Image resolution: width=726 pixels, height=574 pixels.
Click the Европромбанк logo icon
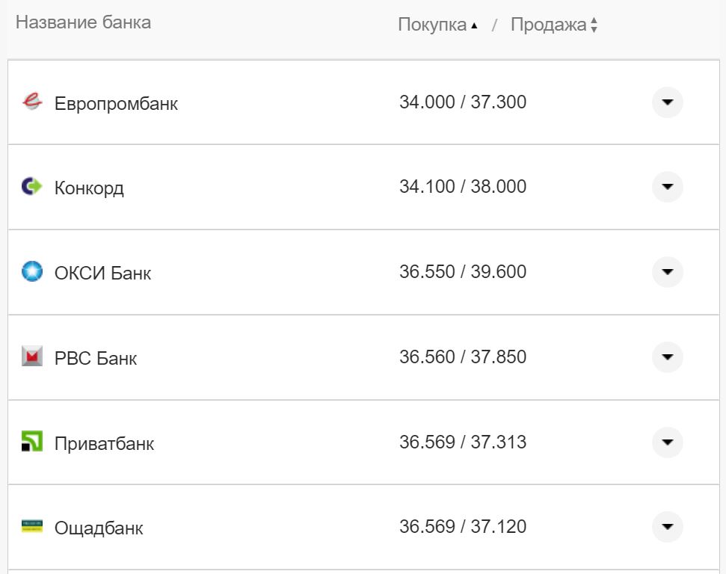(x=32, y=102)
